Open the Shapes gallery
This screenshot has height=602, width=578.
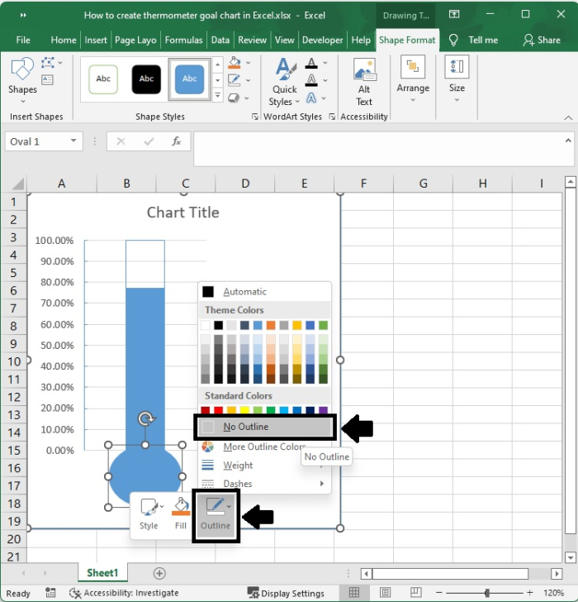pyautogui.click(x=22, y=81)
